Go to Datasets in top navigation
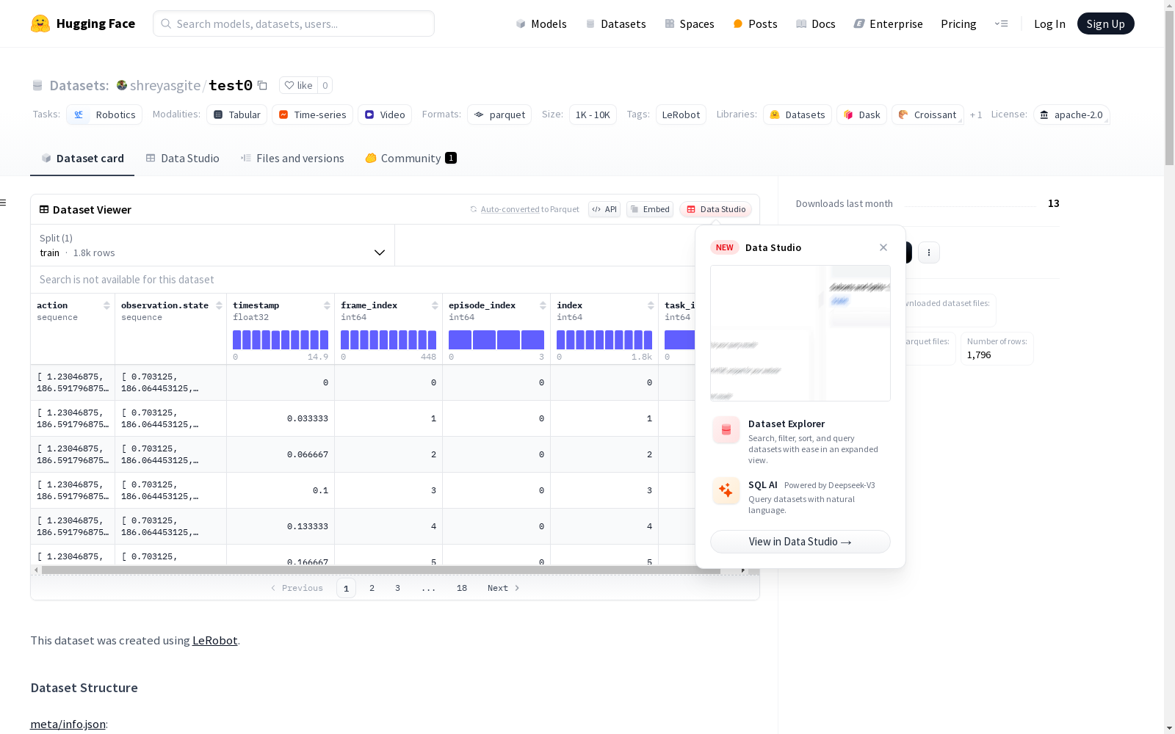The width and height of the screenshot is (1175, 734). point(615,23)
